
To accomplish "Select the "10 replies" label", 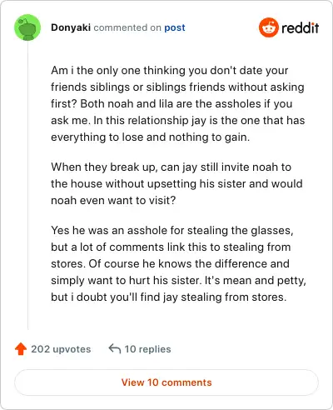I will coord(147,349).
